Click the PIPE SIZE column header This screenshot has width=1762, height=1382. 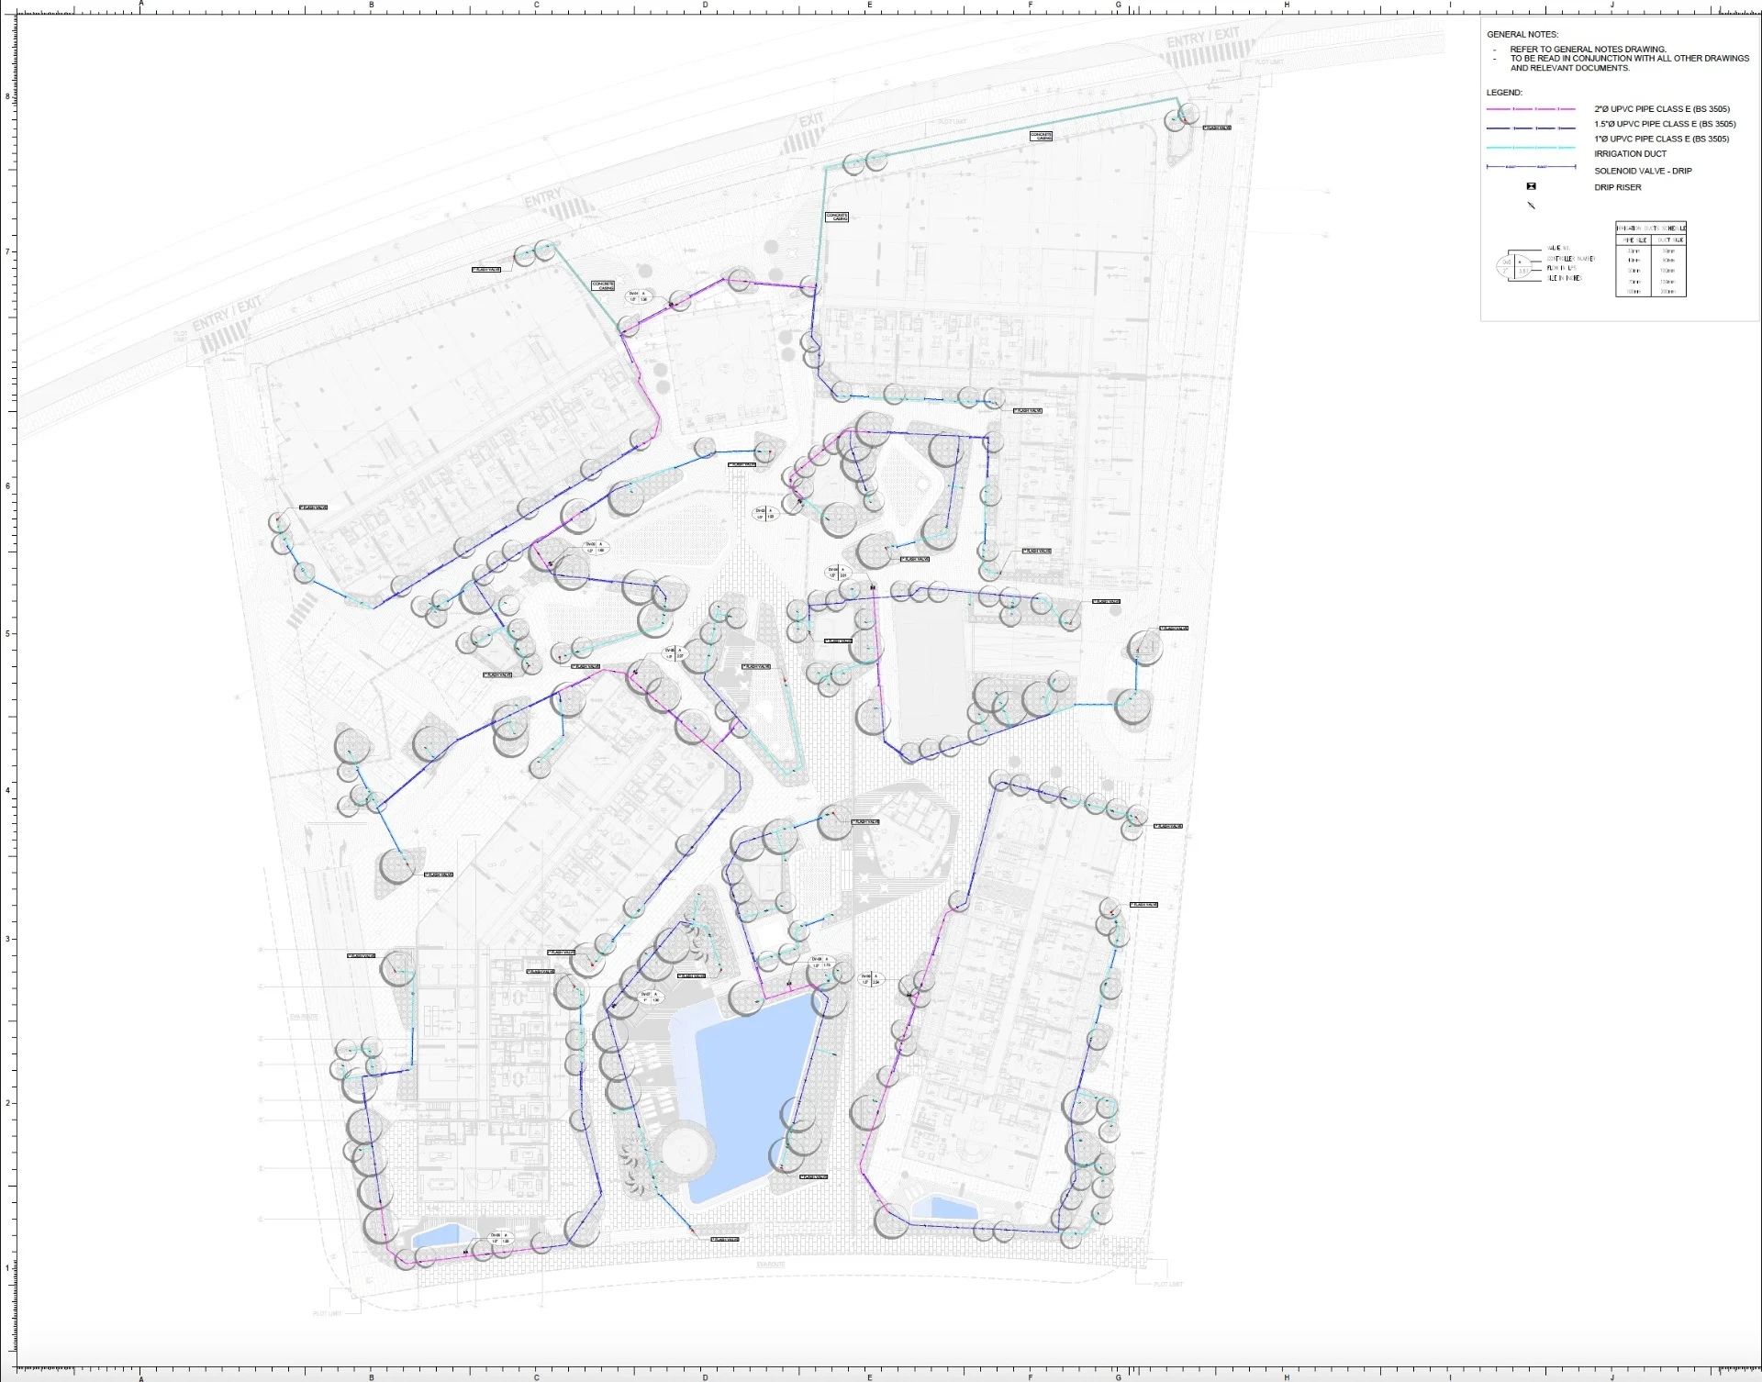[1633, 240]
